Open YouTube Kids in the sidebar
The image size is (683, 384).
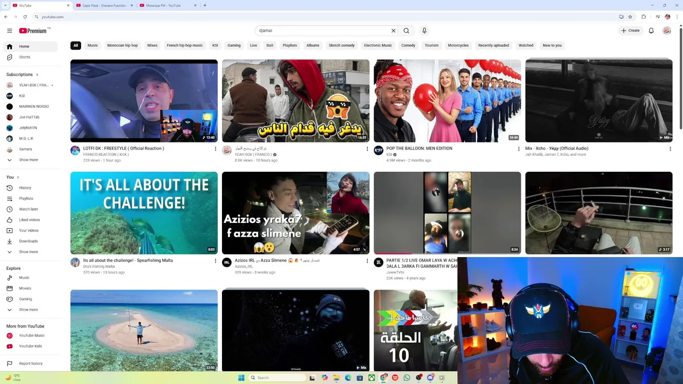coord(31,346)
